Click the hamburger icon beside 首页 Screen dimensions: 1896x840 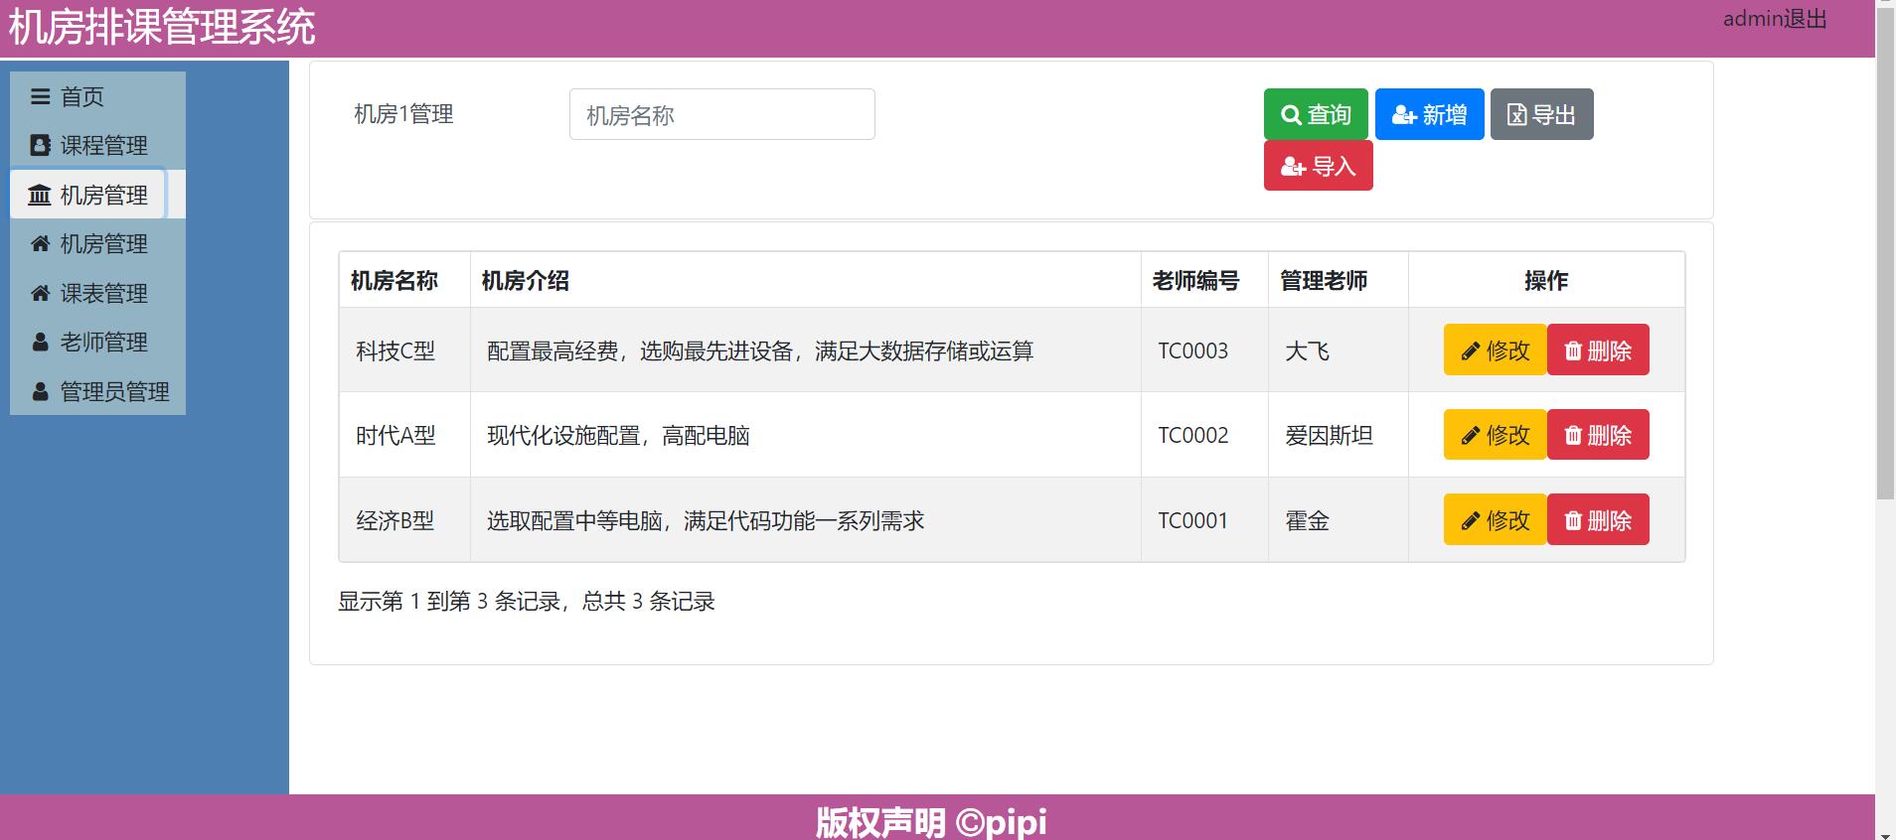[40, 96]
